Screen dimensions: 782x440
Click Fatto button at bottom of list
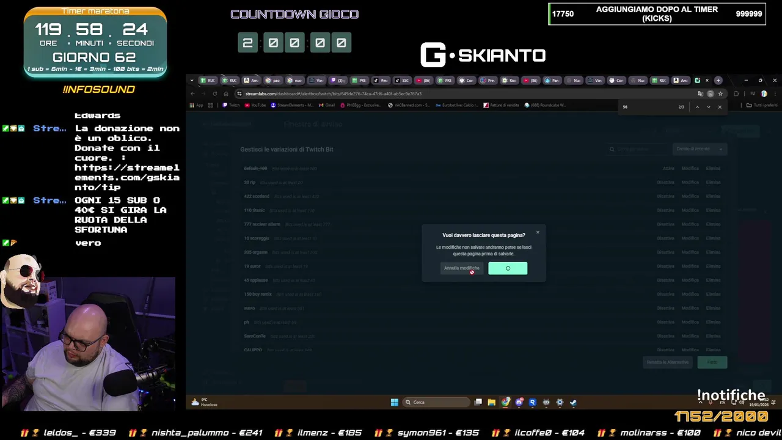tap(712, 362)
